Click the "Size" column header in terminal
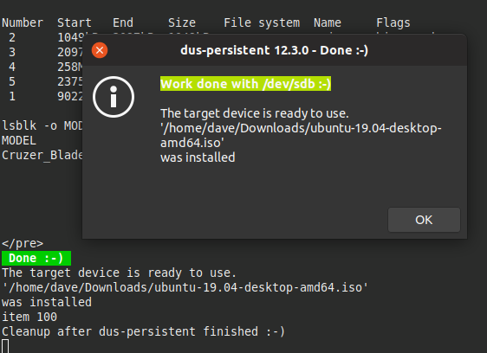Viewport: 487px width, 353px height. click(182, 22)
